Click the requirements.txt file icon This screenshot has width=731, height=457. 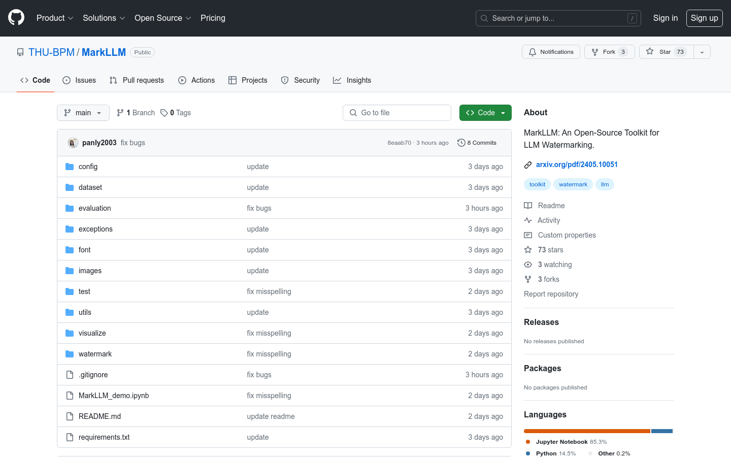tap(70, 437)
